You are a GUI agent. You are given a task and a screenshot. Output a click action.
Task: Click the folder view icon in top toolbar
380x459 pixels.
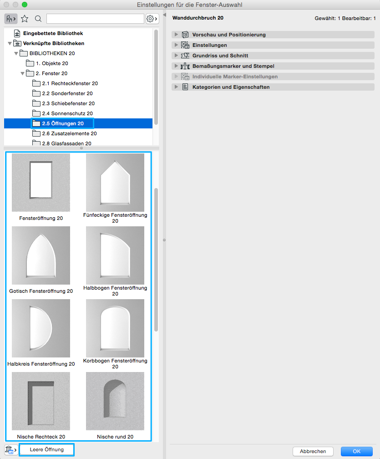click(10, 19)
